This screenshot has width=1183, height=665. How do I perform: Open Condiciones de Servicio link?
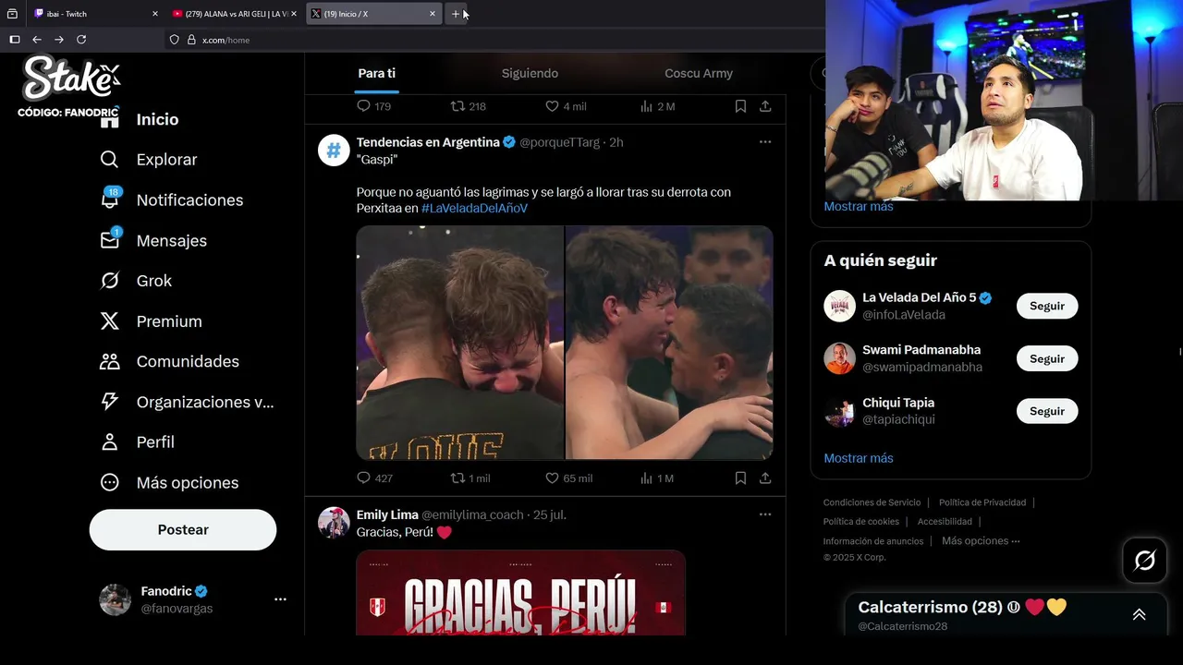872,502
